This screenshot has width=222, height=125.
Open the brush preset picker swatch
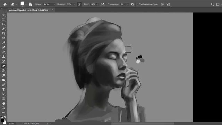[22, 4]
